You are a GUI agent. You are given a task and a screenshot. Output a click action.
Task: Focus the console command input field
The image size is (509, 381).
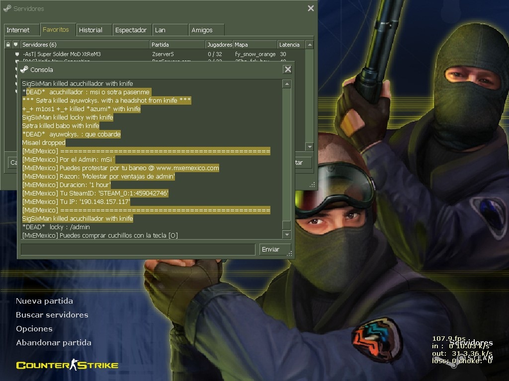(x=138, y=249)
